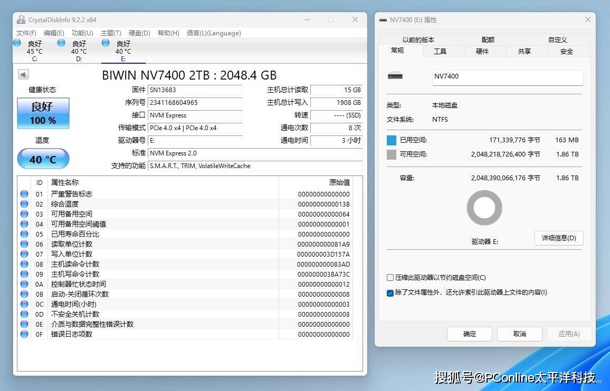Screen dimensions: 610x391
Task: Open the 语言(L)(Language) menu
Action: [214, 33]
